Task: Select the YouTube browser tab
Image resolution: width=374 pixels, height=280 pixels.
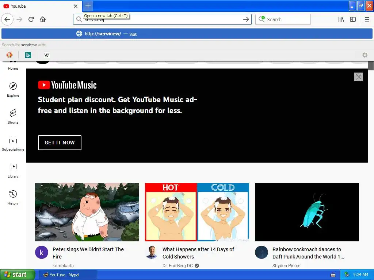Action: pos(41,6)
